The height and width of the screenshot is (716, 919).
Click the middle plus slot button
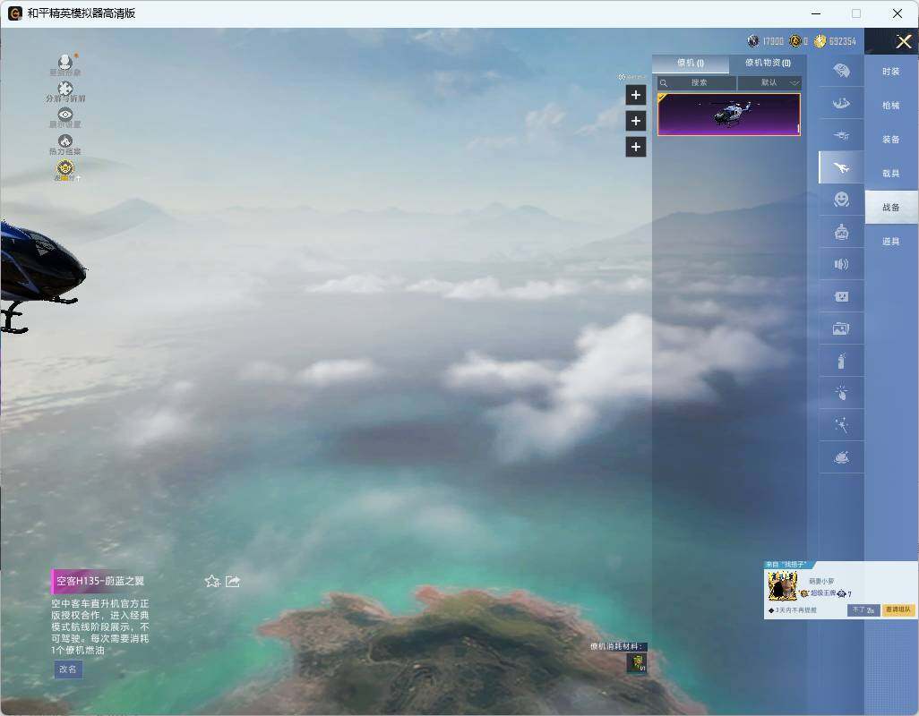[636, 121]
